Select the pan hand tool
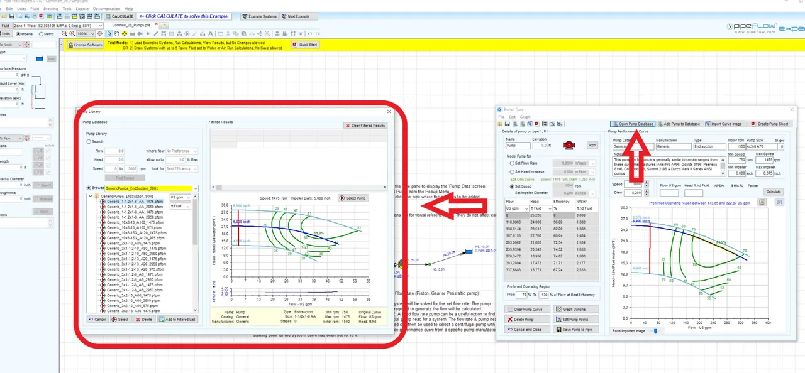Image resolution: width=805 pixels, height=373 pixels. tap(118, 33)
